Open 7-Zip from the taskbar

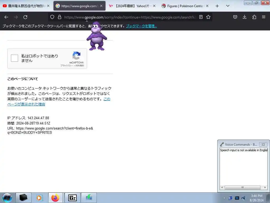(73, 198)
